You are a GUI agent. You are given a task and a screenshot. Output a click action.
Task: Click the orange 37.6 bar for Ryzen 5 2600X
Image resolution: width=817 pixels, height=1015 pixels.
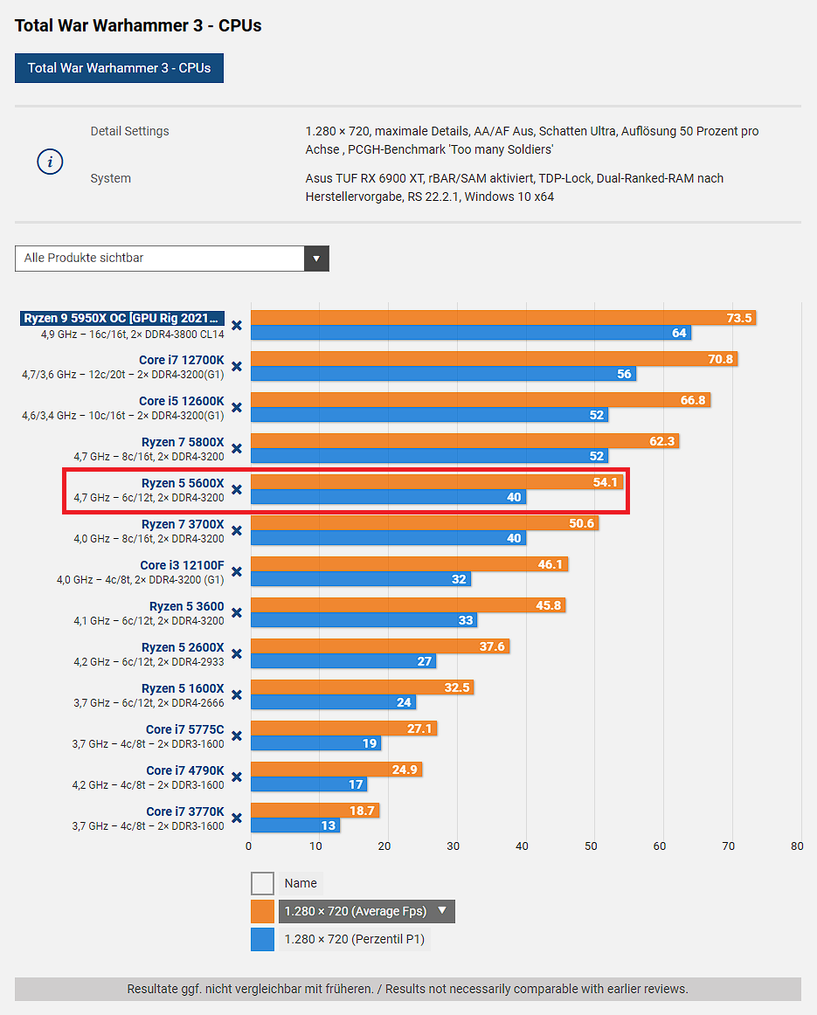tap(381, 646)
